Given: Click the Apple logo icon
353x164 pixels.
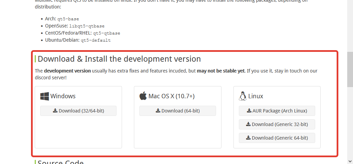Looking at the screenshot, I should 143,96.
